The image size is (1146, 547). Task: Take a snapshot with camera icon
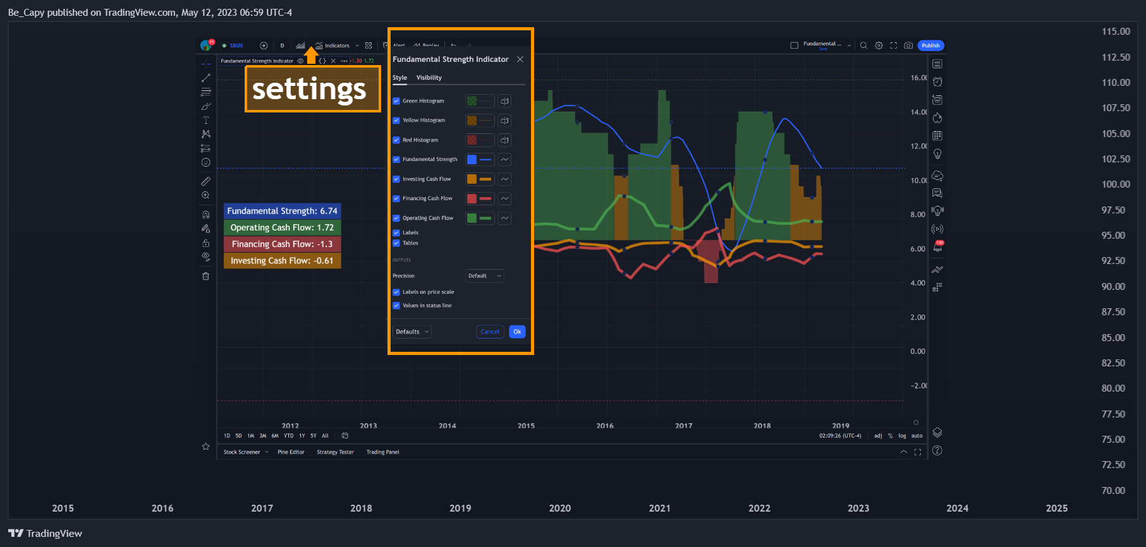coord(908,45)
